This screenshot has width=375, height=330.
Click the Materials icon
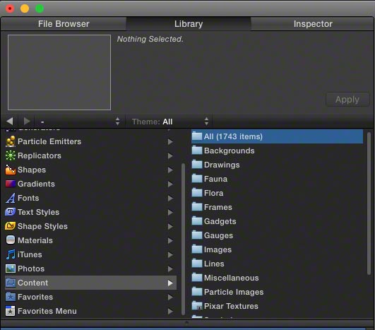click(11, 240)
